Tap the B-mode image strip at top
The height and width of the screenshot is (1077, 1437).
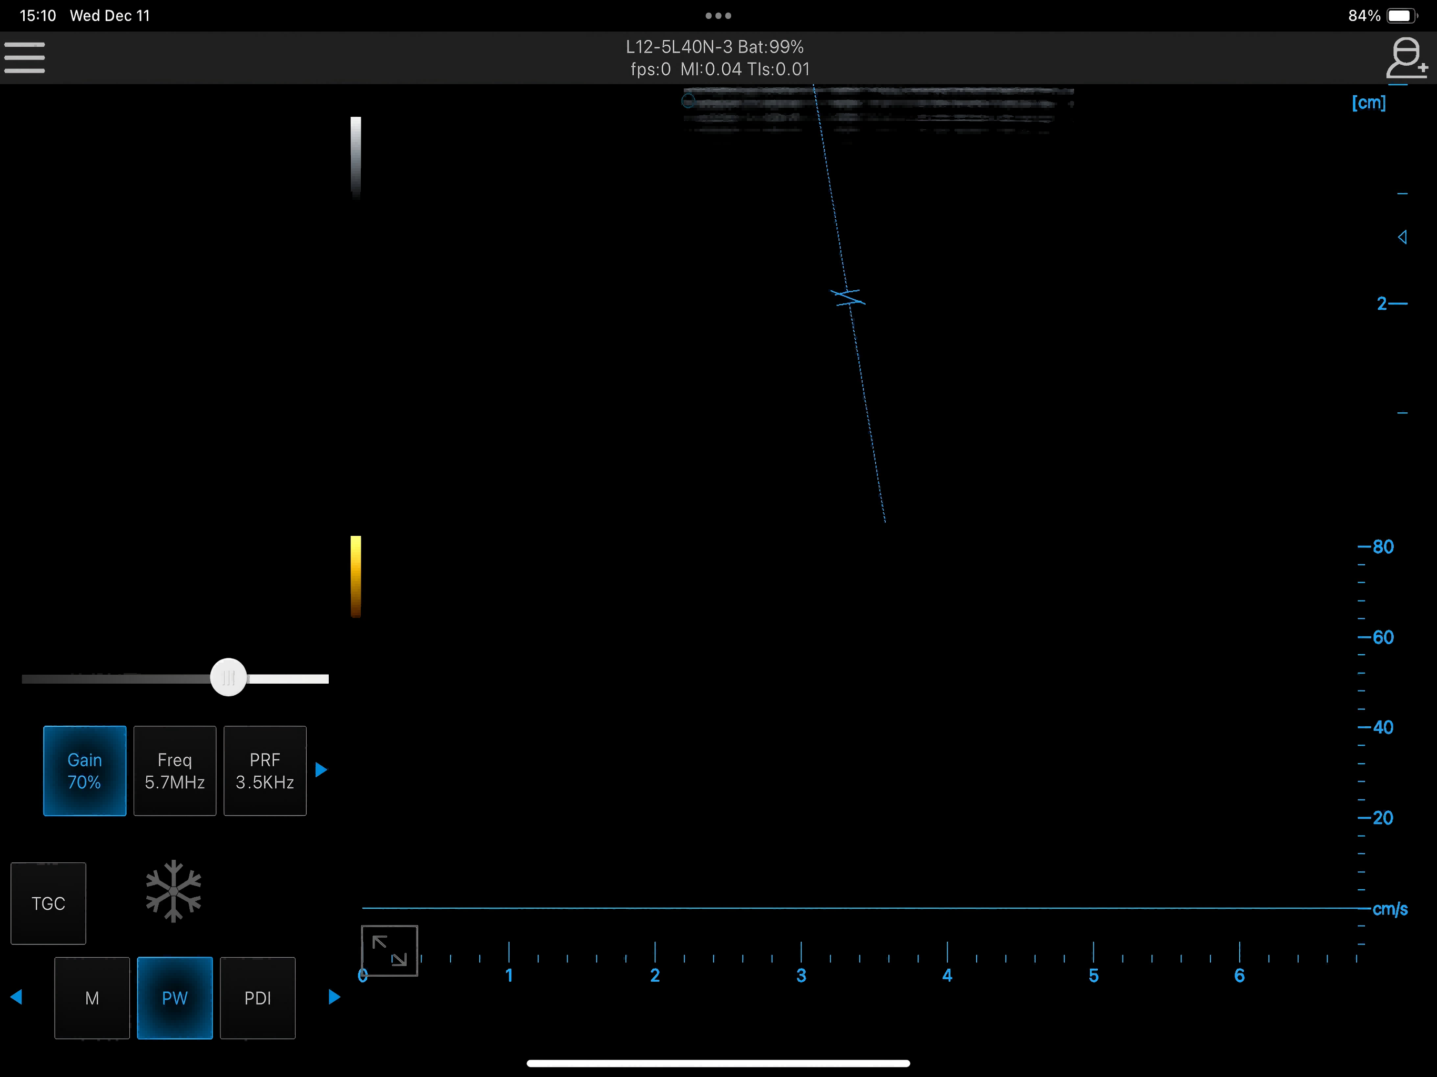click(878, 110)
